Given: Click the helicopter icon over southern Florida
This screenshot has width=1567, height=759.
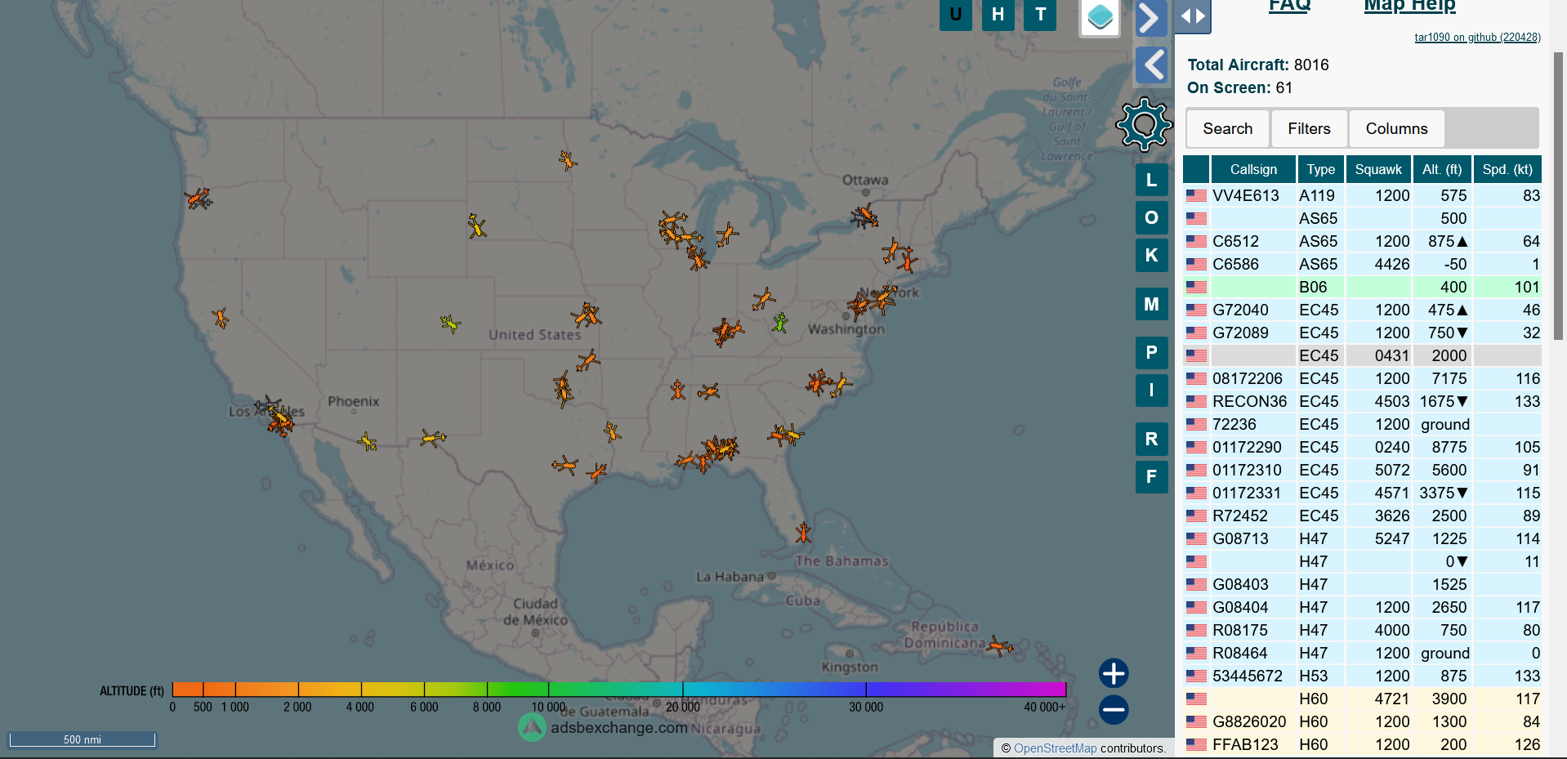Looking at the screenshot, I should point(803,533).
